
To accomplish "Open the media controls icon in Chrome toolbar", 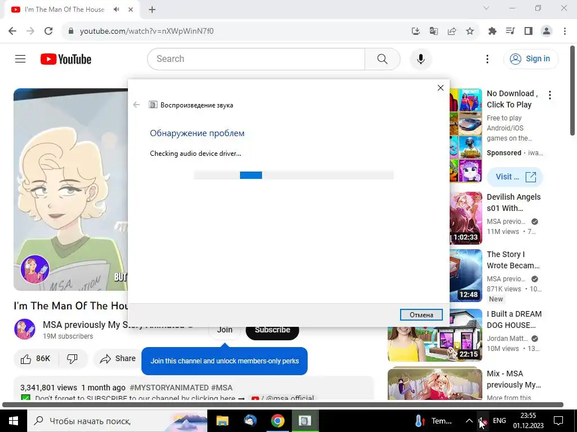I will click(x=510, y=31).
